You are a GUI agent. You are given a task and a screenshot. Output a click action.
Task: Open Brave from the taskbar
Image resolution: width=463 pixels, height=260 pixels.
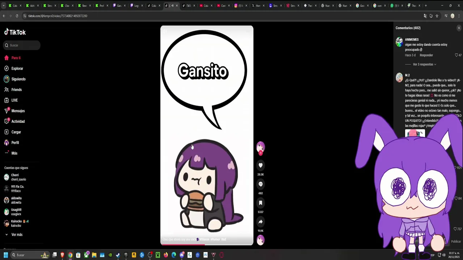tap(62, 255)
